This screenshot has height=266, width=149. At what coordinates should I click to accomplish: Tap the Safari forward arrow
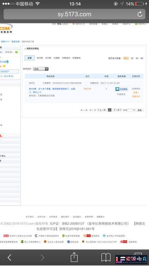(x=42, y=257)
